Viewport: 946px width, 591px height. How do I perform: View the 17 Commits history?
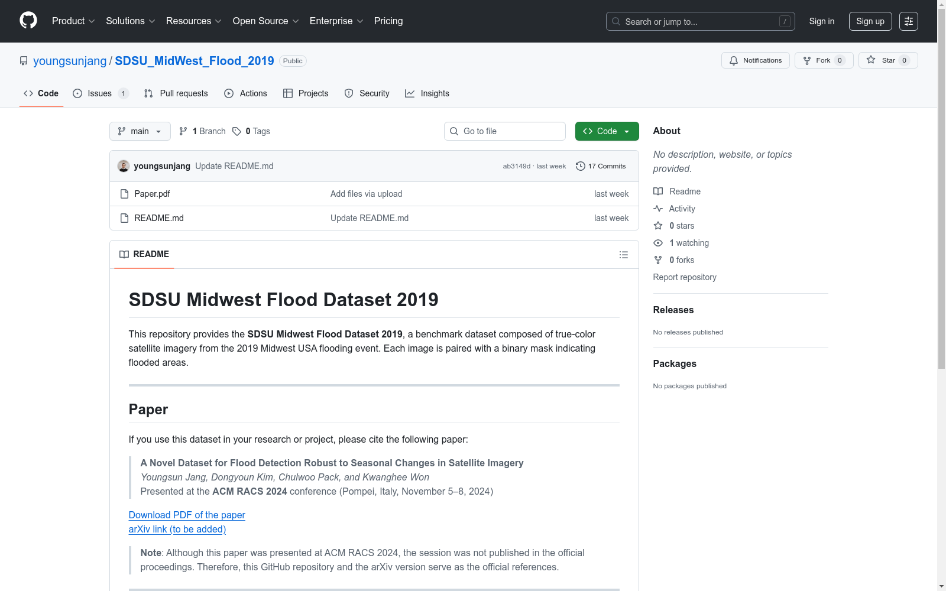click(601, 166)
